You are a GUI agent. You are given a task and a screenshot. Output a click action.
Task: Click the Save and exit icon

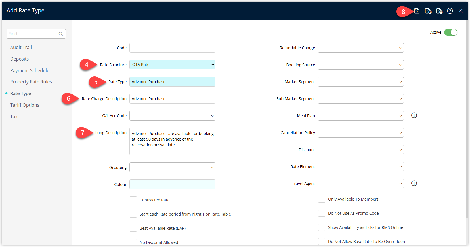pyautogui.click(x=439, y=11)
